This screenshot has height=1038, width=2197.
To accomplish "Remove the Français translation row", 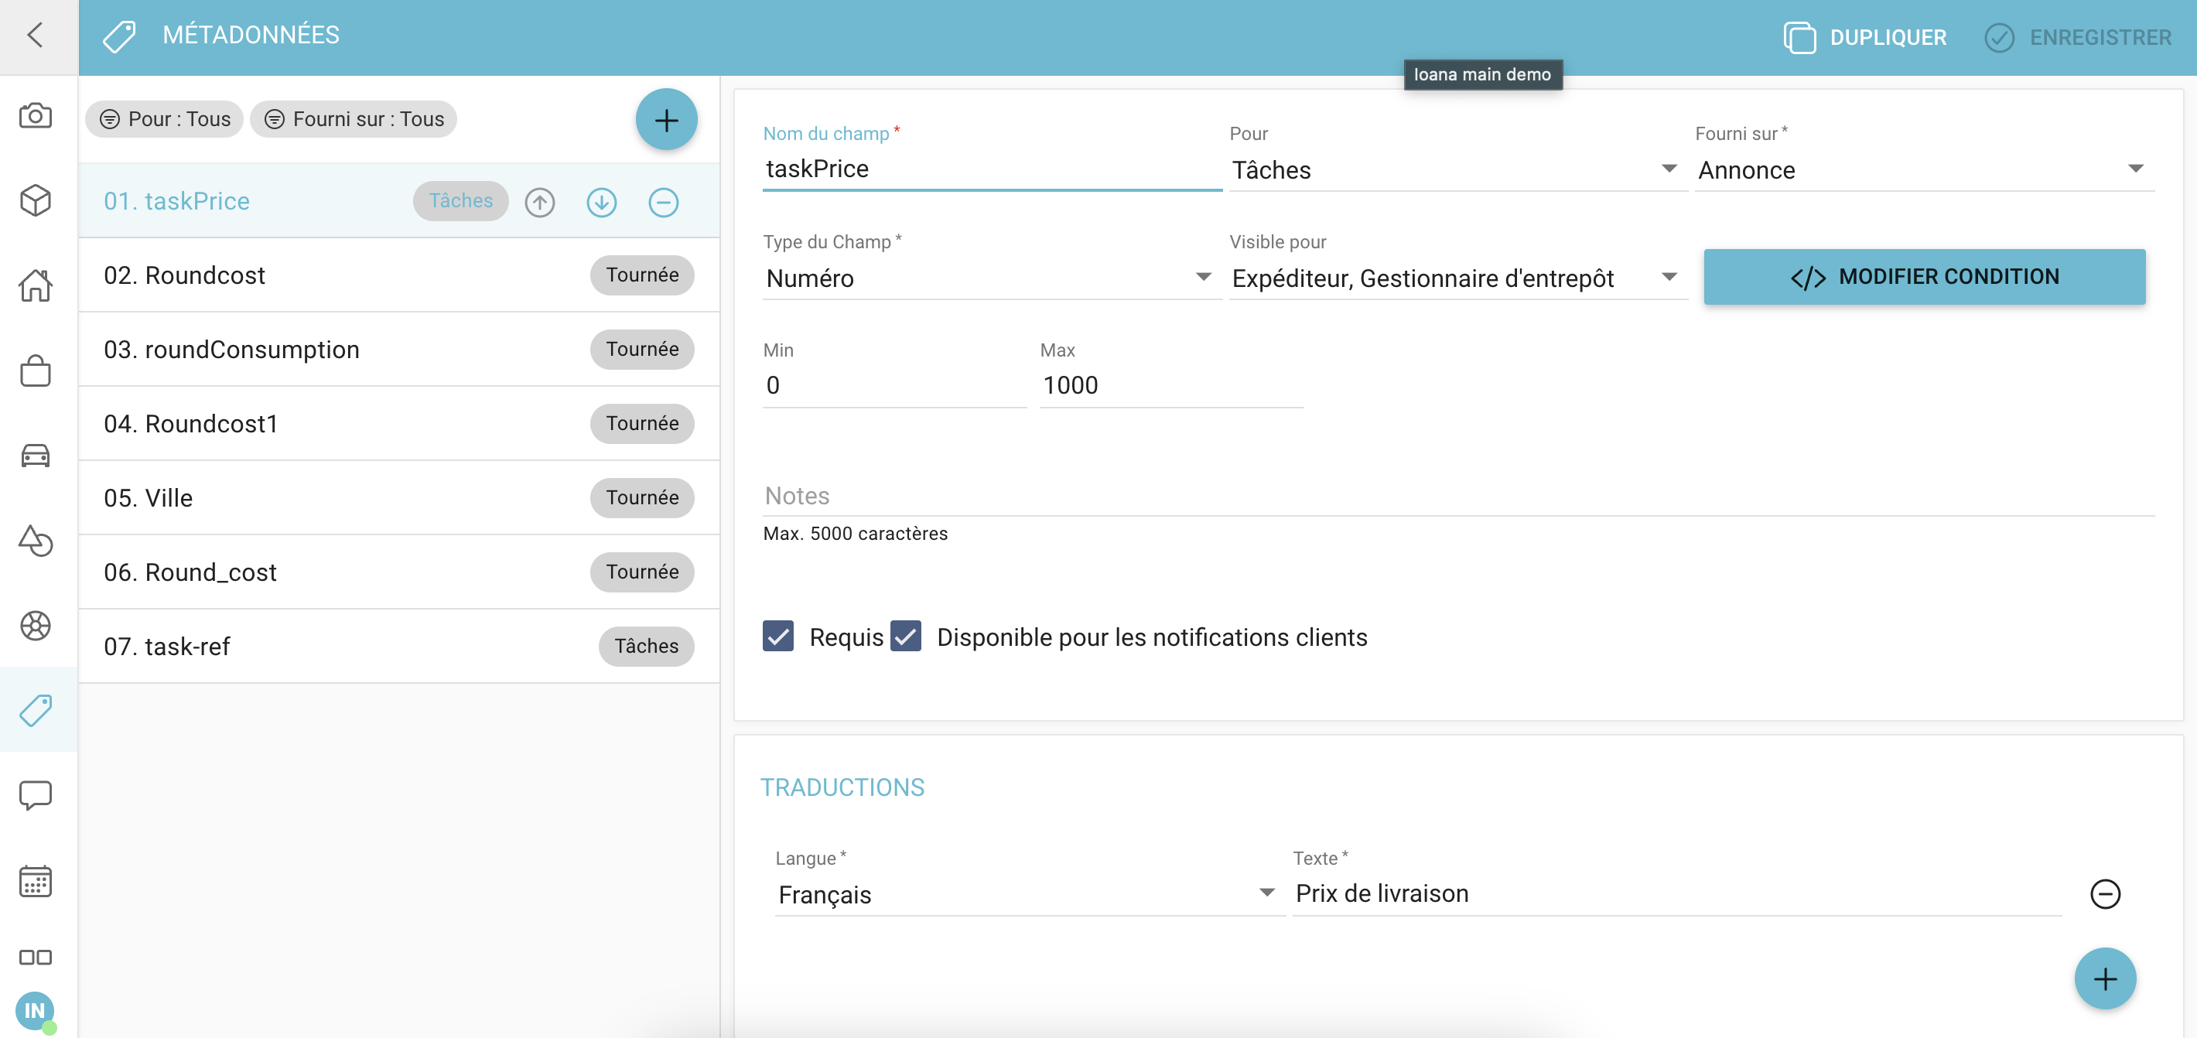I will coord(2105,894).
